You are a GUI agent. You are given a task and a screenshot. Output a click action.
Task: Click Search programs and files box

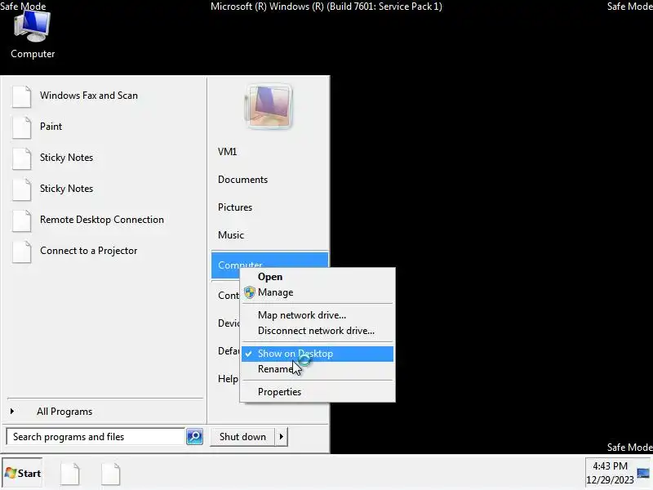(x=96, y=437)
